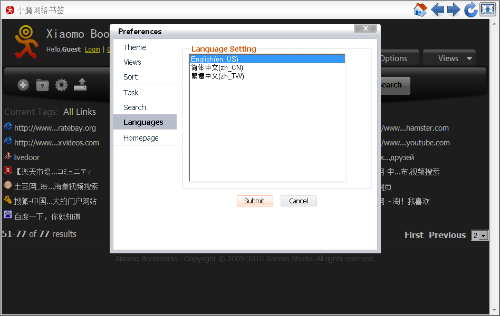Image resolution: width=500 pixels, height=316 pixels.
Task: Select the Theme preferences tab
Action: click(134, 47)
